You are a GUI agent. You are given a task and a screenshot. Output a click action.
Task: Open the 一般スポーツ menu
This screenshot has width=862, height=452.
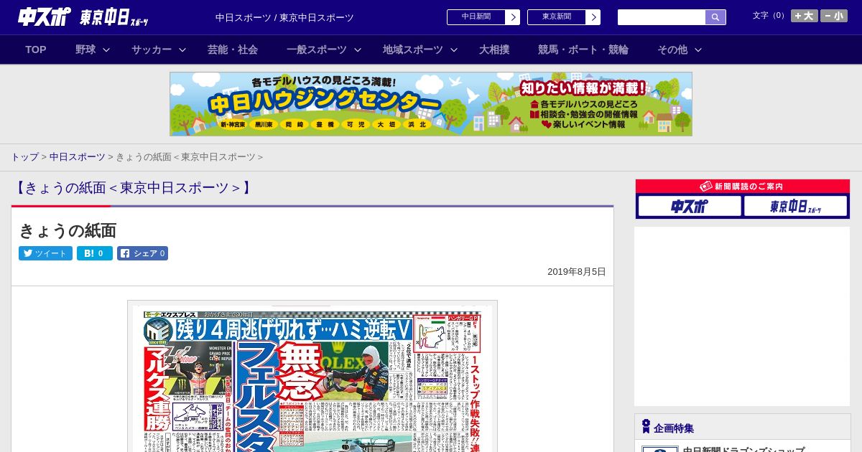tap(317, 50)
